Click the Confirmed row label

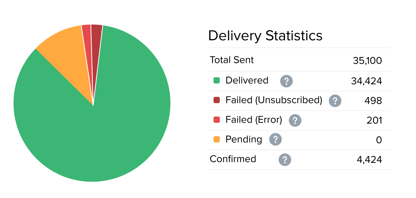[233, 159]
